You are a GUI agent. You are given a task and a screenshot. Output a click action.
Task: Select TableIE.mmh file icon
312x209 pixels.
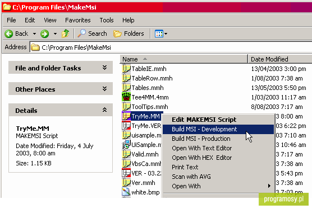126,69
